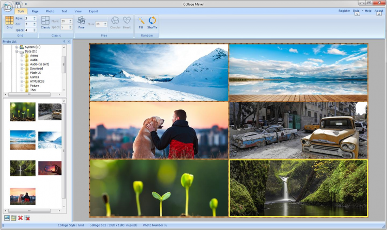Click the Shuffle random arrangement icon
387x230 pixels.
click(152, 21)
